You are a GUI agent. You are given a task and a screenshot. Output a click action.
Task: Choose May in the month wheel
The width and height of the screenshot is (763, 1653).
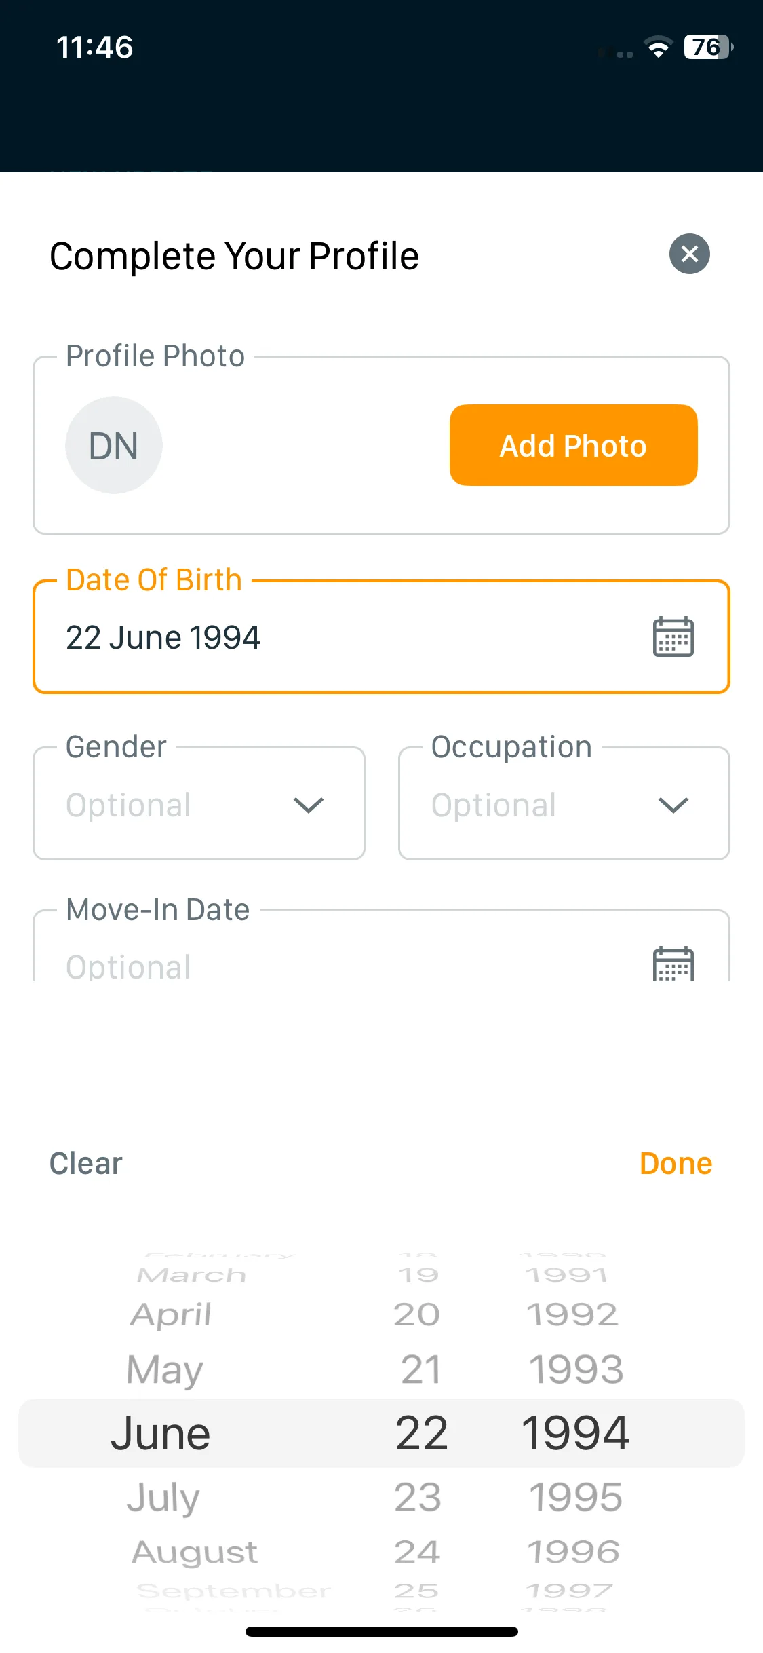(165, 1369)
